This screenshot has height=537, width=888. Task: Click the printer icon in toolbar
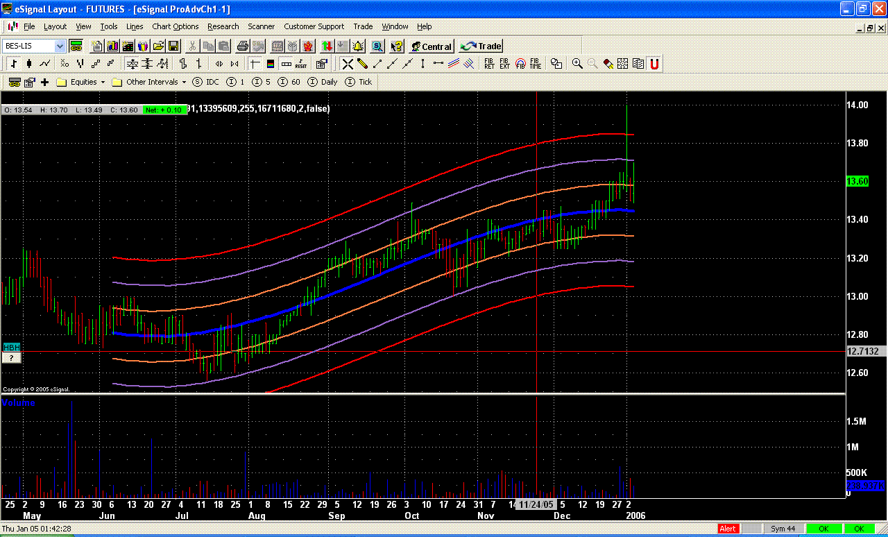[242, 46]
